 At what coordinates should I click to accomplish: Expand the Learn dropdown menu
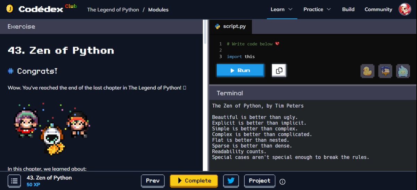click(281, 9)
